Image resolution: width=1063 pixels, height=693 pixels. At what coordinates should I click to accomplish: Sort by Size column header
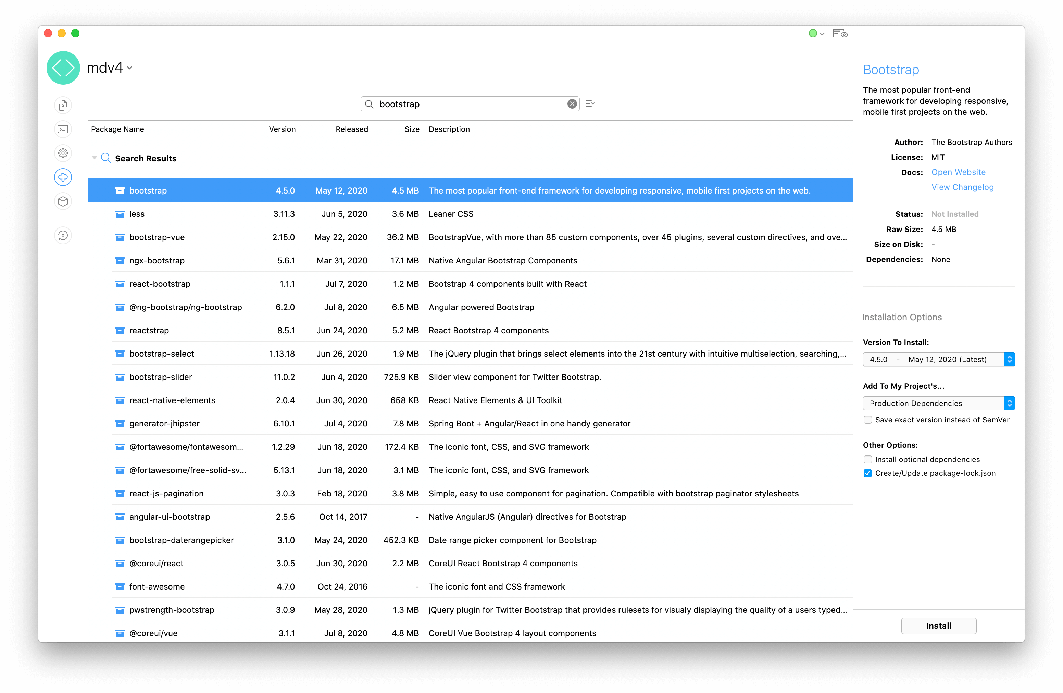coord(398,129)
